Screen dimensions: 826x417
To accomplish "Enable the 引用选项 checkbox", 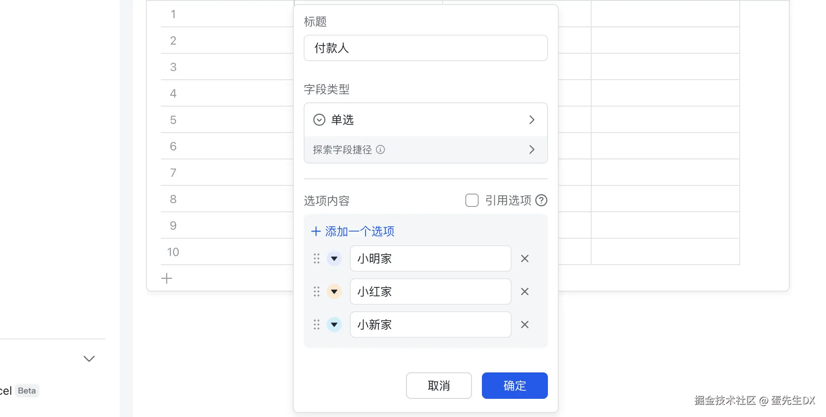I will tap(472, 200).
